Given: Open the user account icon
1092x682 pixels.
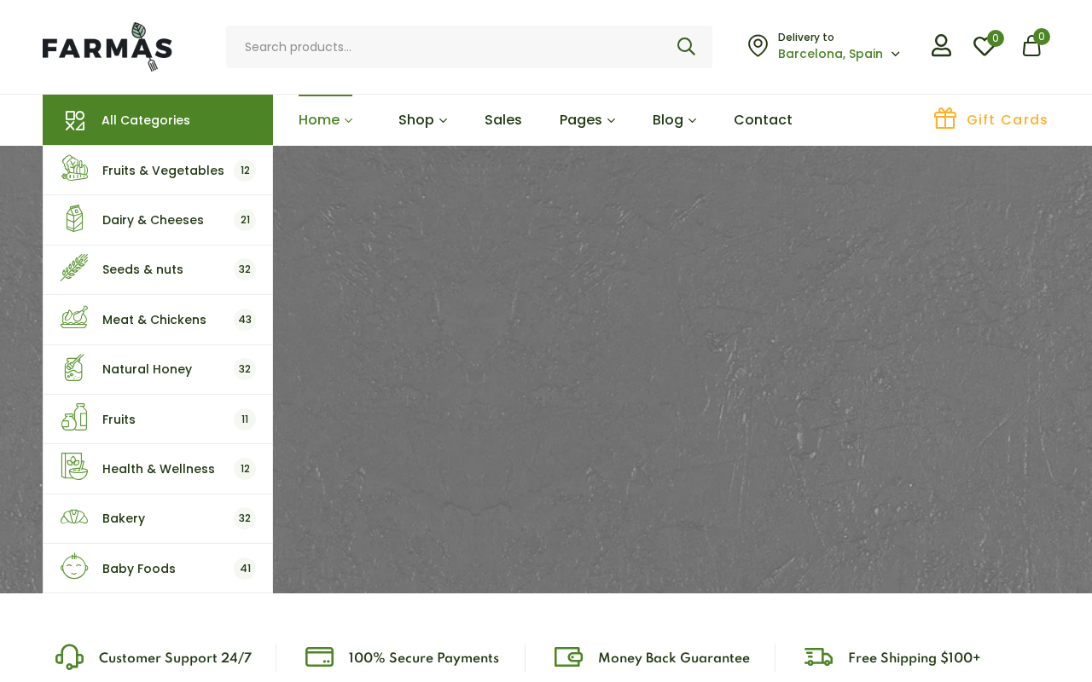Looking at the screenshot, I should click(941, 46).
